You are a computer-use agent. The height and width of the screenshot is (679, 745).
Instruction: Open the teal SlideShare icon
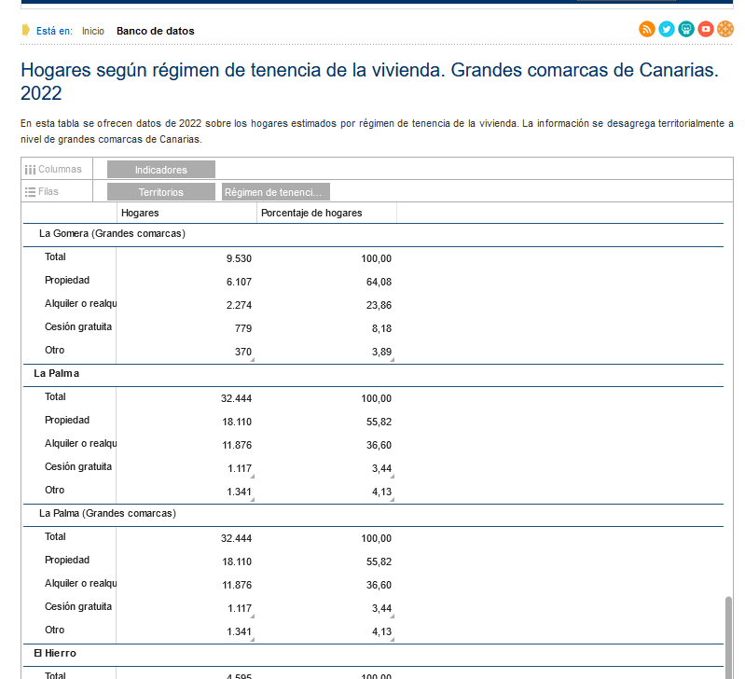tap(686, 29)
